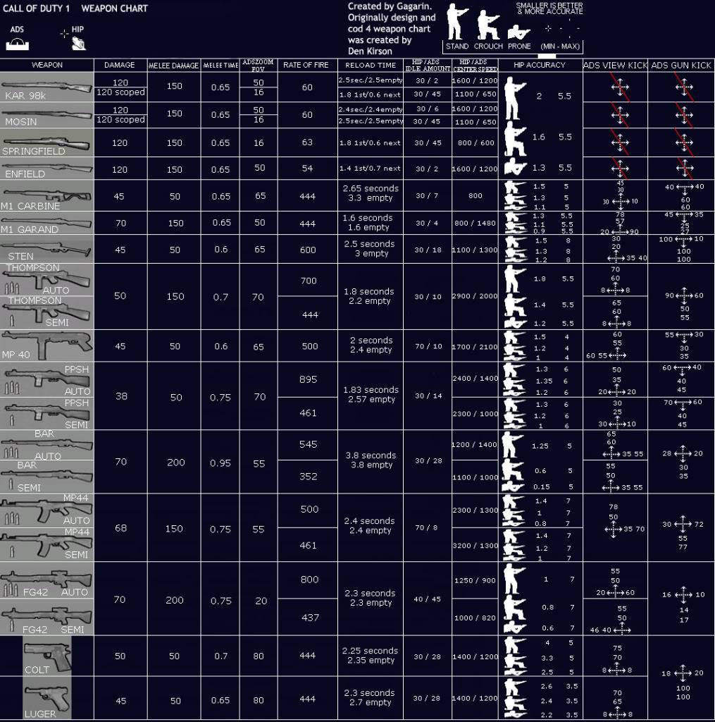Select Luger reload '2.3 seconds 2.7 empty'
715x722 pixels.
369,697
